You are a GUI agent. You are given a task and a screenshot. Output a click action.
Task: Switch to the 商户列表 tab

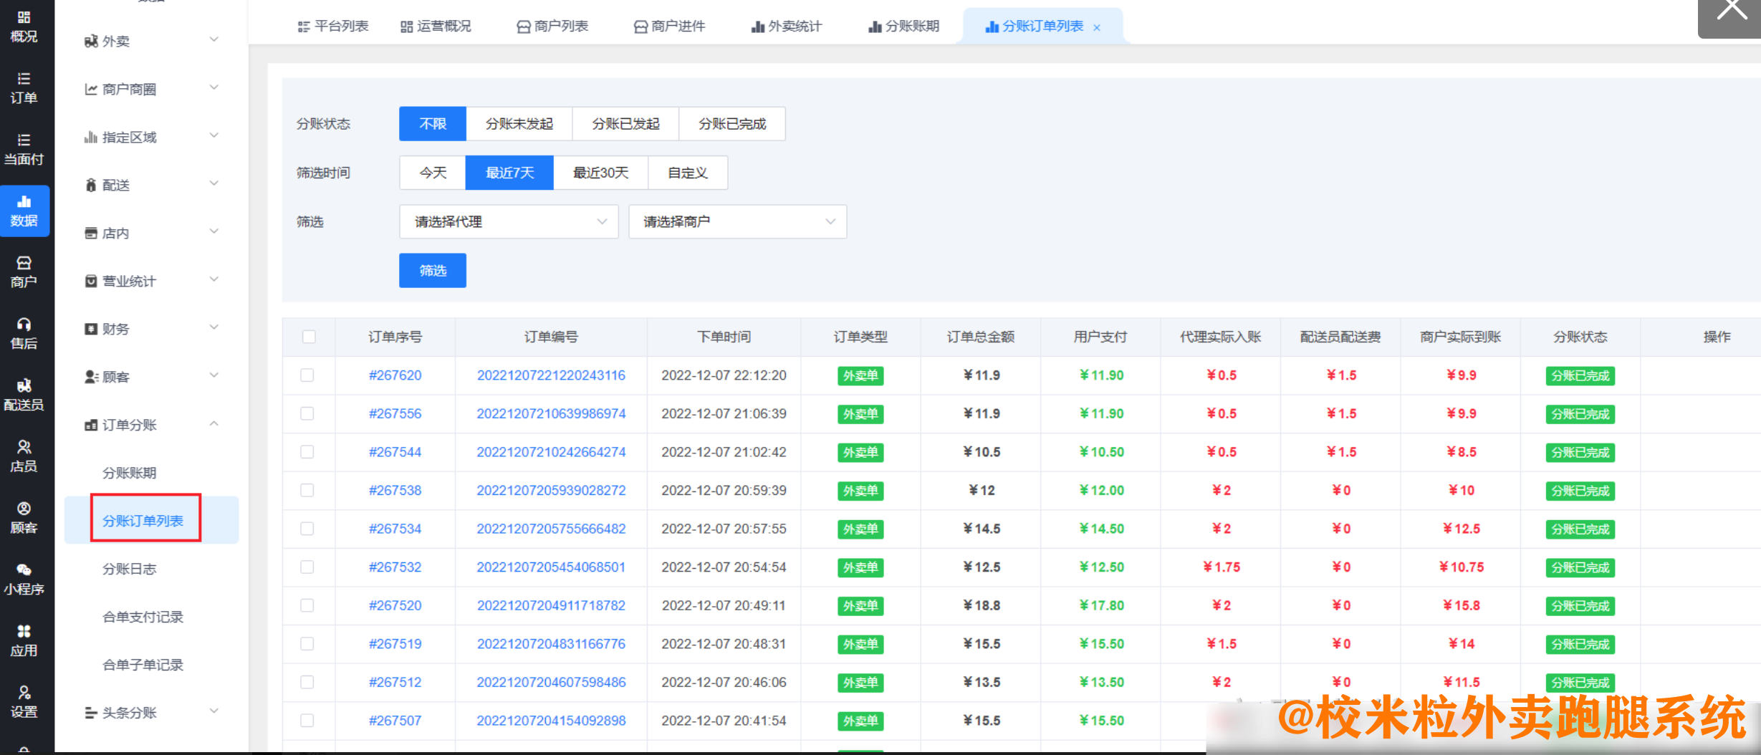(x=560, y=26)
